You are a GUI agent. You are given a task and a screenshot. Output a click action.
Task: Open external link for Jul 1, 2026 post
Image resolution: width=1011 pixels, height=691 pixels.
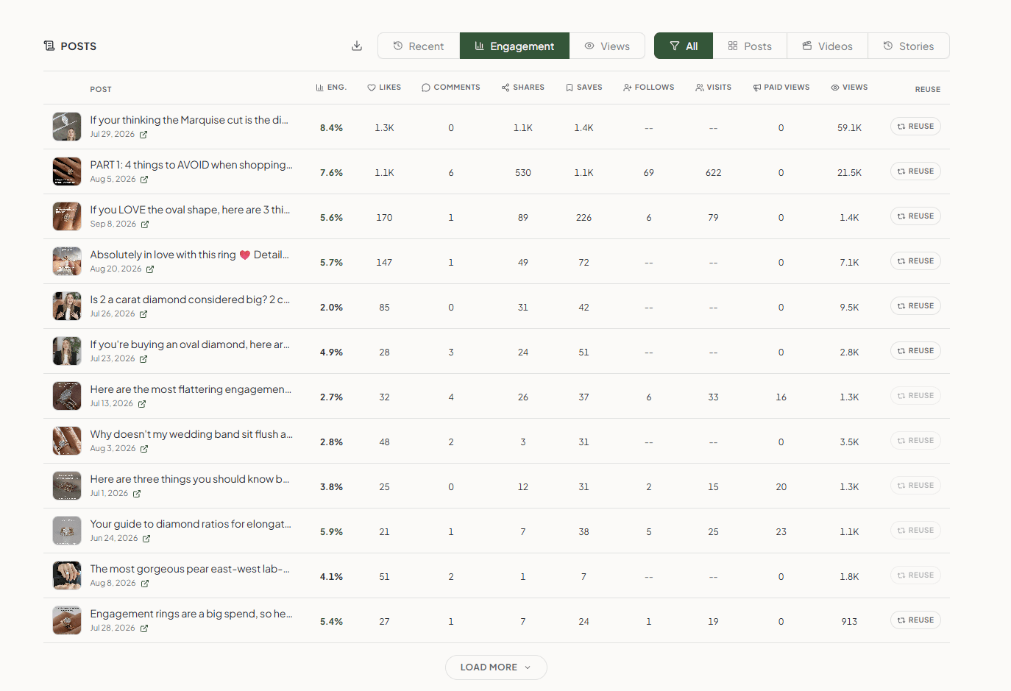(137, 494)
